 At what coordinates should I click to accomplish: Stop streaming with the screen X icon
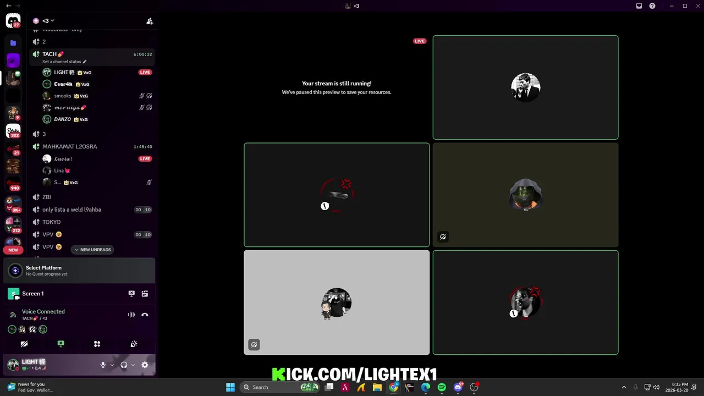coord(131,294)
